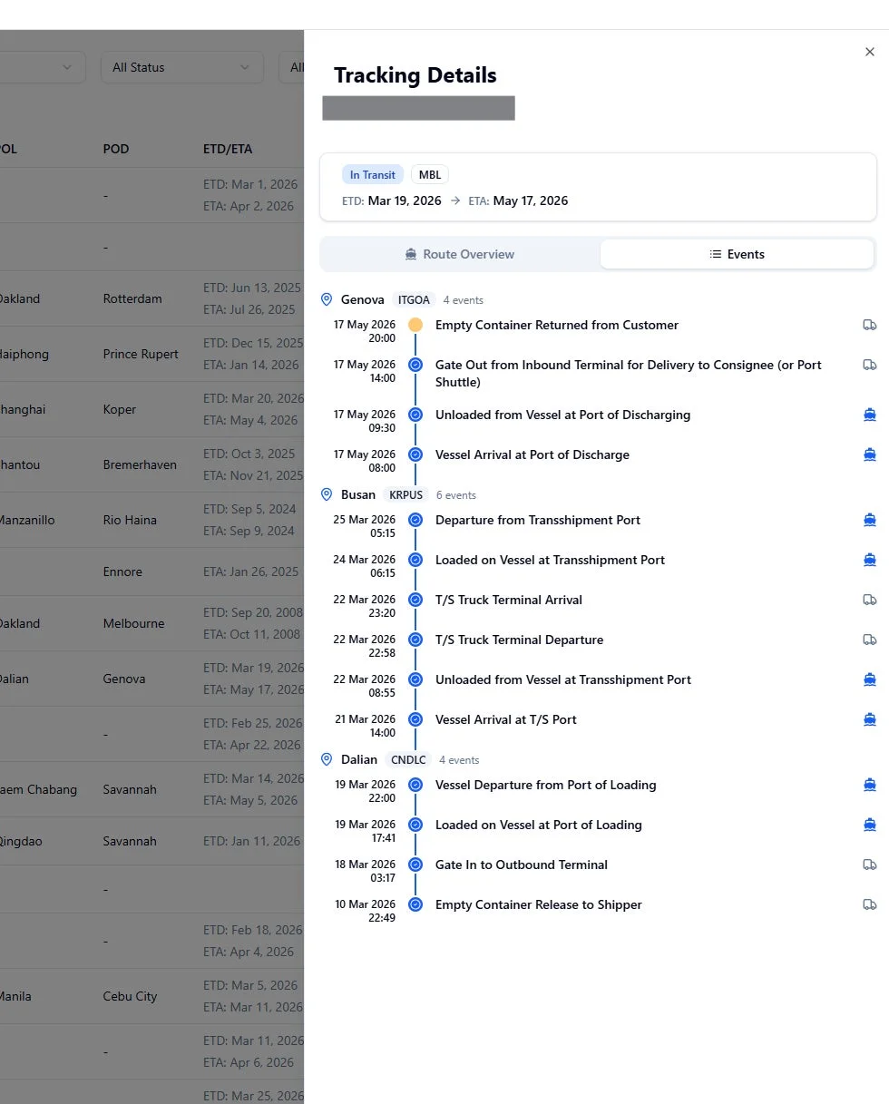
Task: Click the In Transit status badge
Action: pos(373,175)
